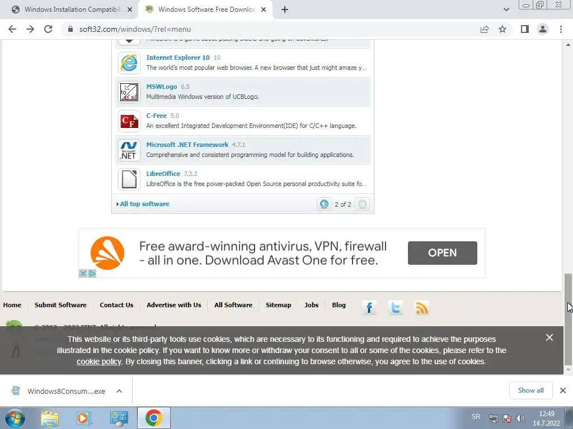The height and width of the screenshot is (429, 573).
Task: Close the ad with the X icon
Action: coord(83,273)
